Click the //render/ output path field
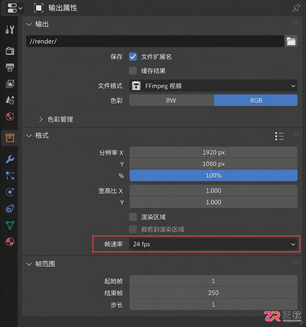Screen dimensions: 306x327 click(155, 41)
